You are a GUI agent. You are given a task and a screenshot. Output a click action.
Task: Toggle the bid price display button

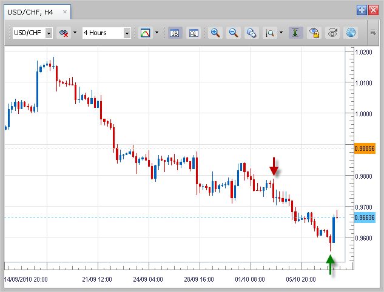tap(175, 33)
